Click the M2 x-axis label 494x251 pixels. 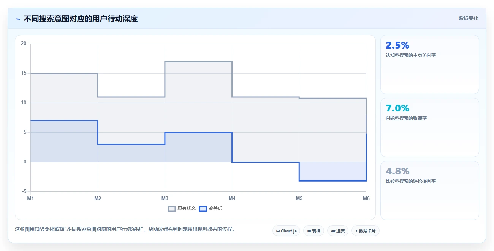coord(98,198)
